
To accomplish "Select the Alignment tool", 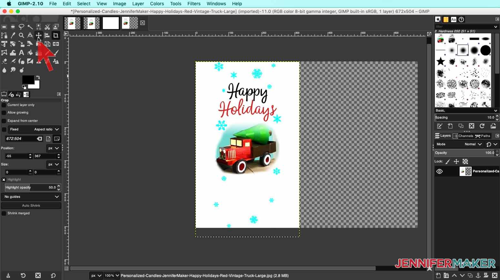I will pyautogui.click(x=47, y=35).
